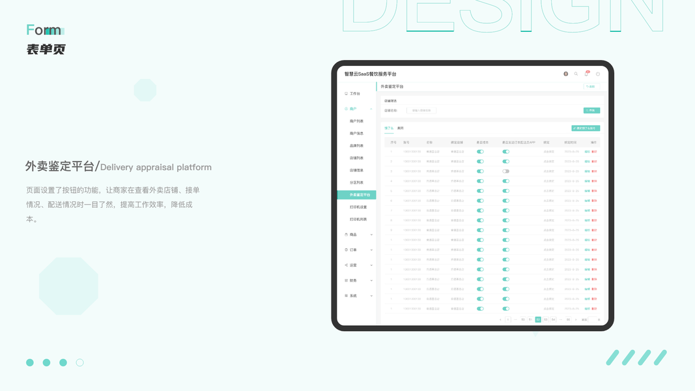Viewport: 695px width, 391px height.
Task: Go to previous page arrow in pagination
Action: pyautogui.click(x=500, y=319)
